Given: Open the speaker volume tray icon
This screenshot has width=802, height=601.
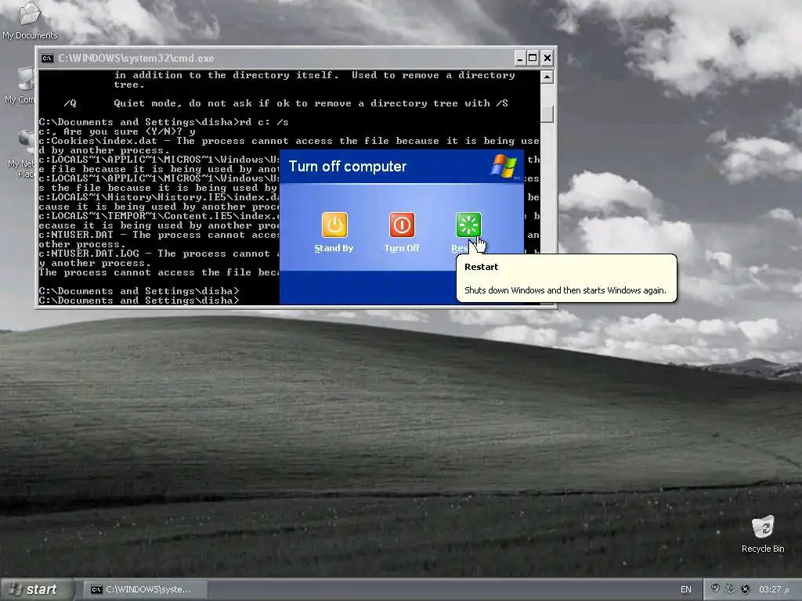Looking at the screenshot, I should click(715, 588).
